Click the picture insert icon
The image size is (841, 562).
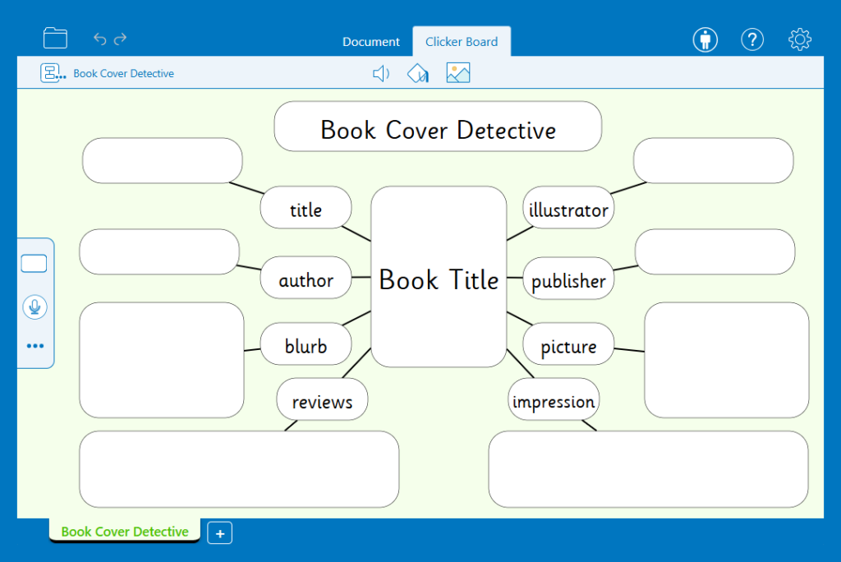[458, 73]
